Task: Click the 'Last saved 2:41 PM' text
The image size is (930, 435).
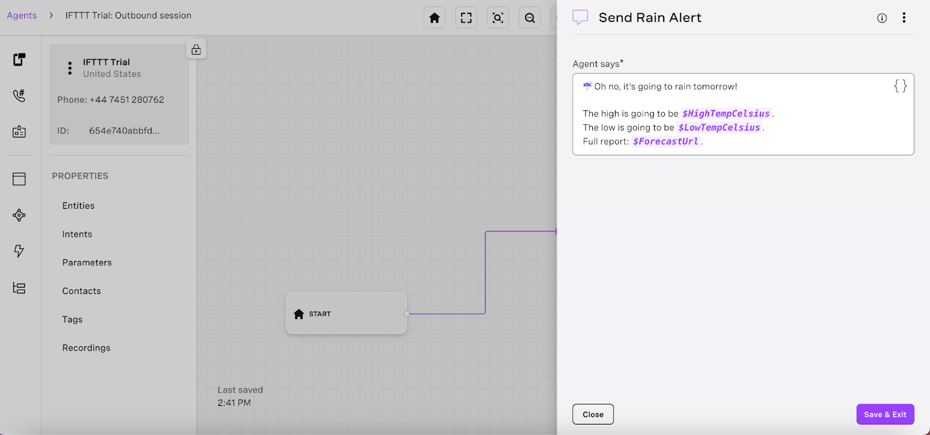Action: click(x=240, y=396)
